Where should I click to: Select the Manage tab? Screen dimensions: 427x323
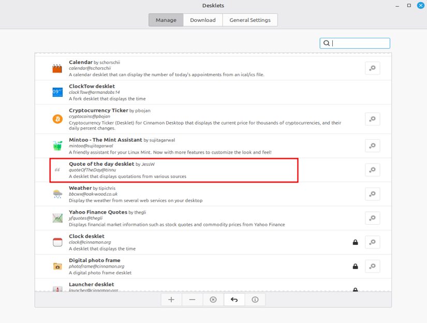click(x=166, y=20)
